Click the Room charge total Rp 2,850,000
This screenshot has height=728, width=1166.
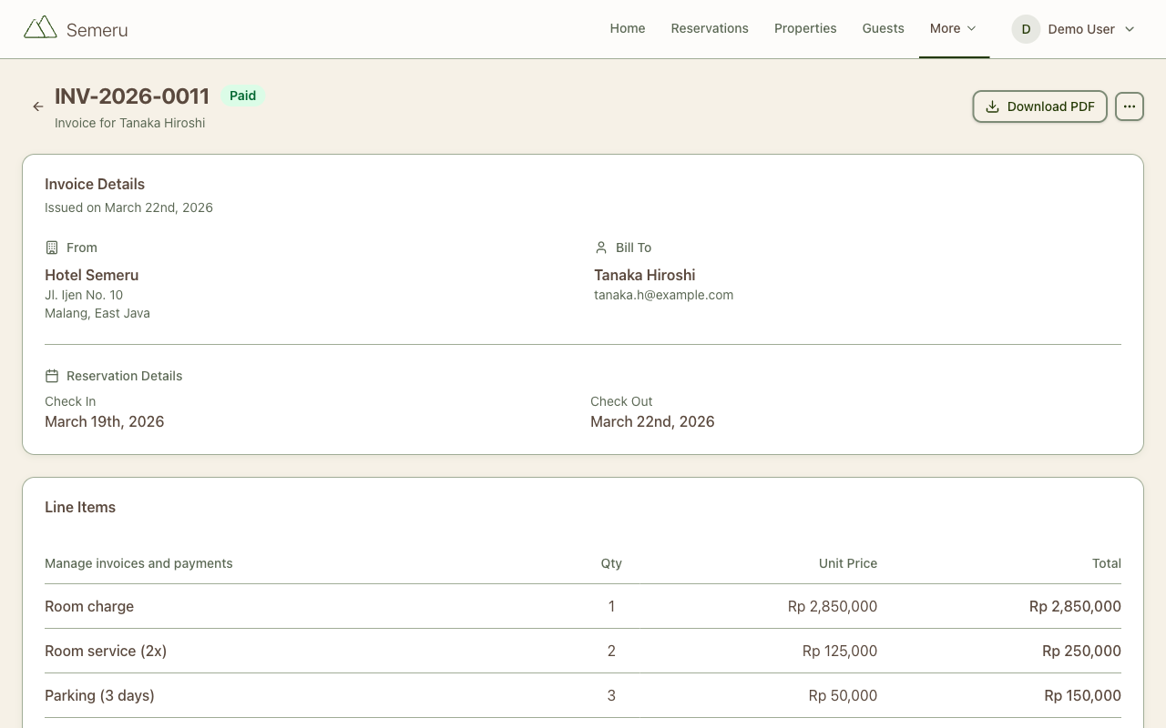1075,606
